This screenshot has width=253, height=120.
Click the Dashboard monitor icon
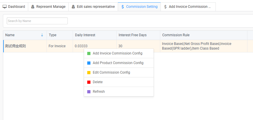tap(5, 7)
